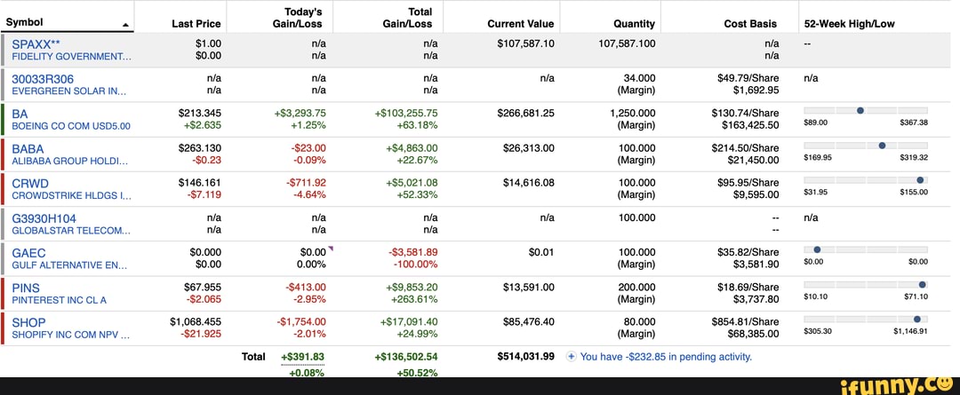
Task: Open the SPAXX** money market symbol
Action: (x=36, y=43)
